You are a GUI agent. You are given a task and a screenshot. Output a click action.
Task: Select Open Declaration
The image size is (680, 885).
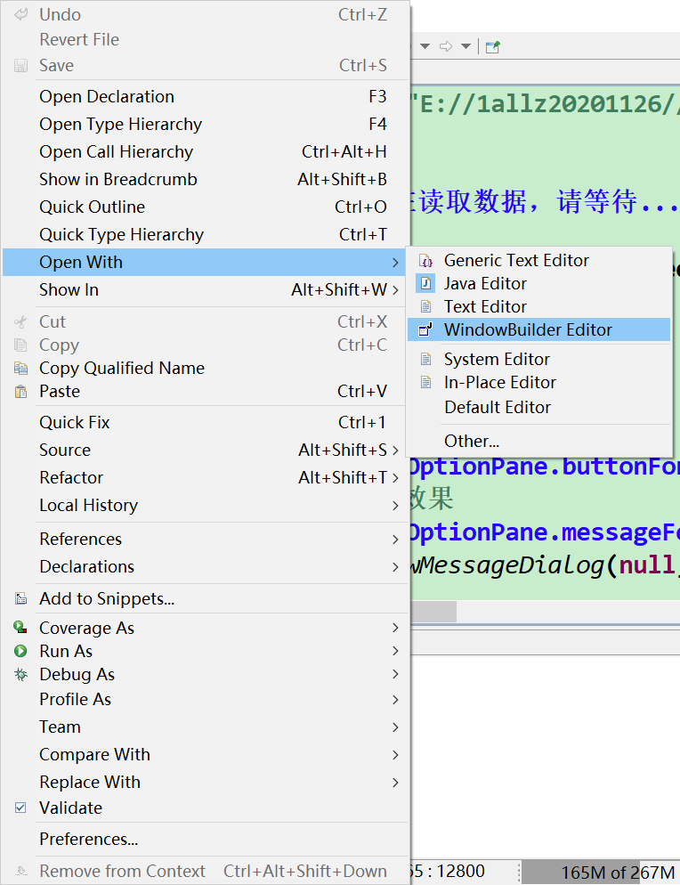pyautogui.click(x=206, y=96)
